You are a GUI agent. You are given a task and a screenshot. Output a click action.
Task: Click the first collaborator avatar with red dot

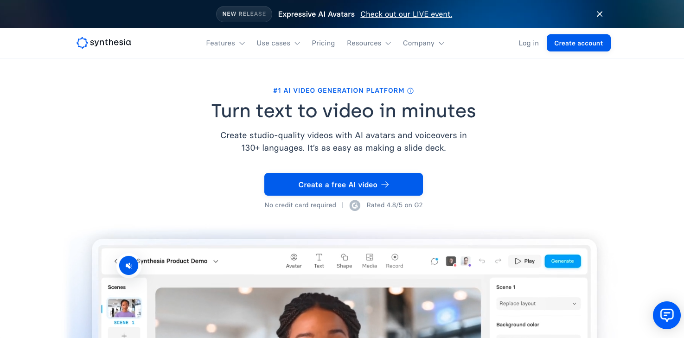pos(451,261)
